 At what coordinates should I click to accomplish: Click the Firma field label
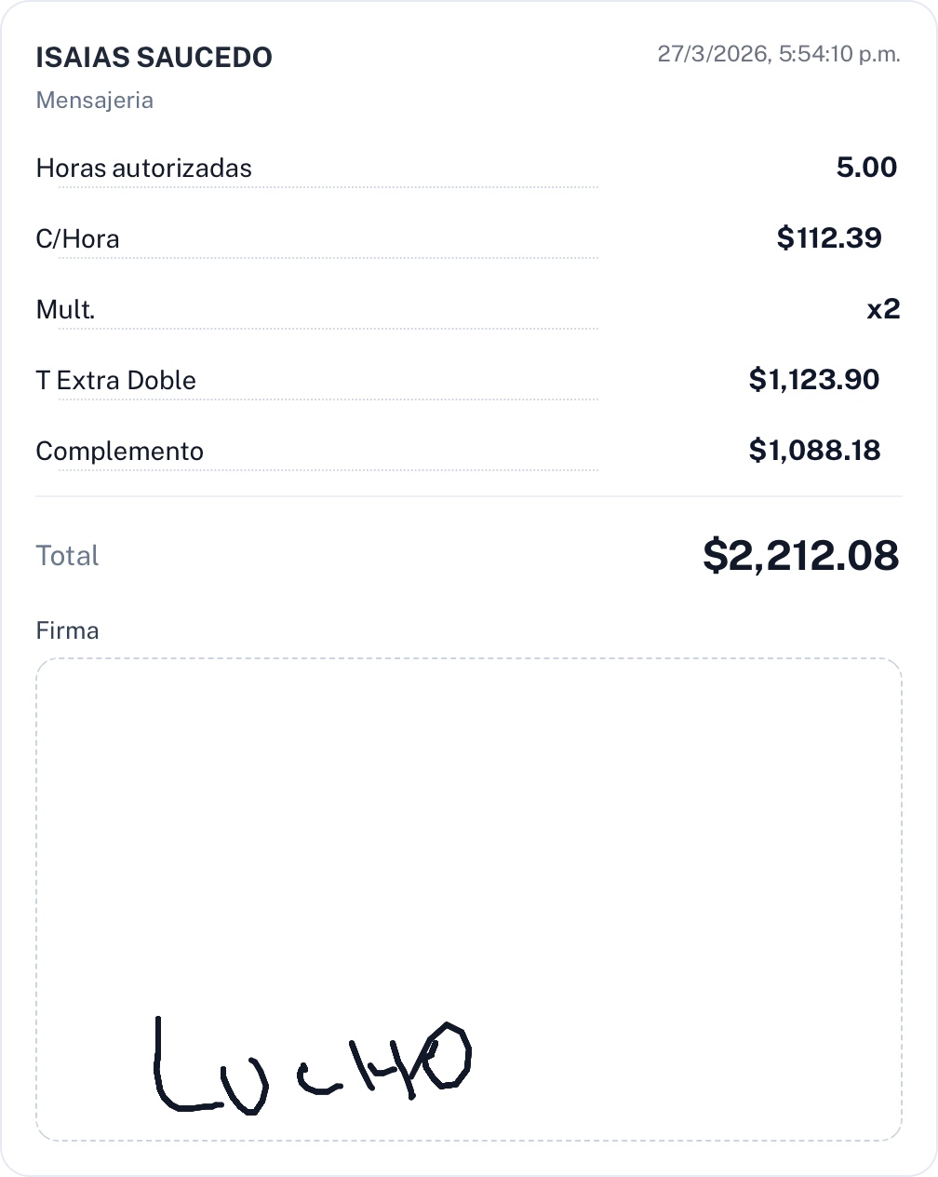click(x=67, y=630)
